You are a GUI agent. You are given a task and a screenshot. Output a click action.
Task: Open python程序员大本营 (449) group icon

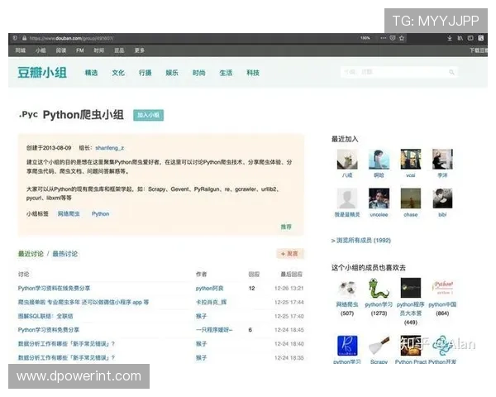(411, 288)
